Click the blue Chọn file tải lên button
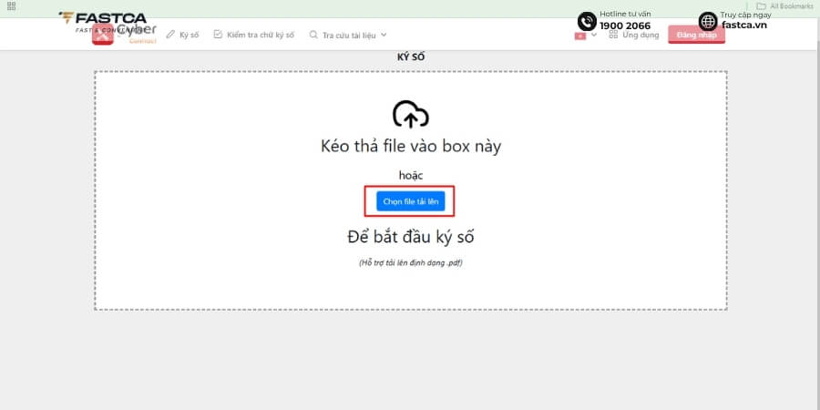The height and width of the screenshot is (410, 820). click(x=411, y=201)
